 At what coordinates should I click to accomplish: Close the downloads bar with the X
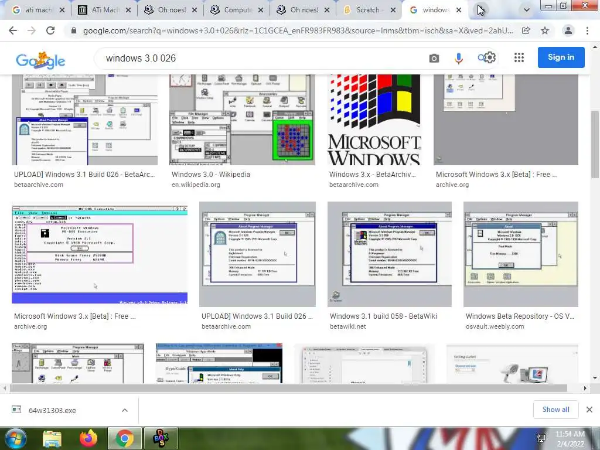click(x=589, y=410)
